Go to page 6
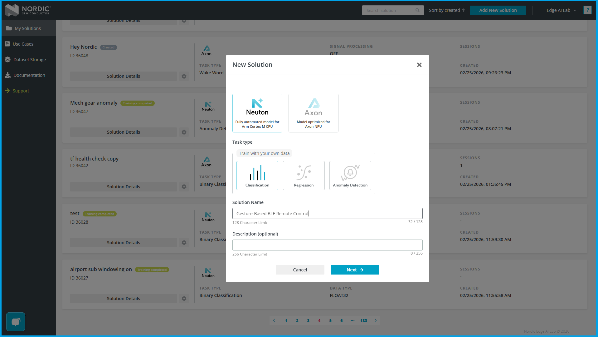Viewport: 598px width, 337px height. pyautogui.click(x=342, y=320)
